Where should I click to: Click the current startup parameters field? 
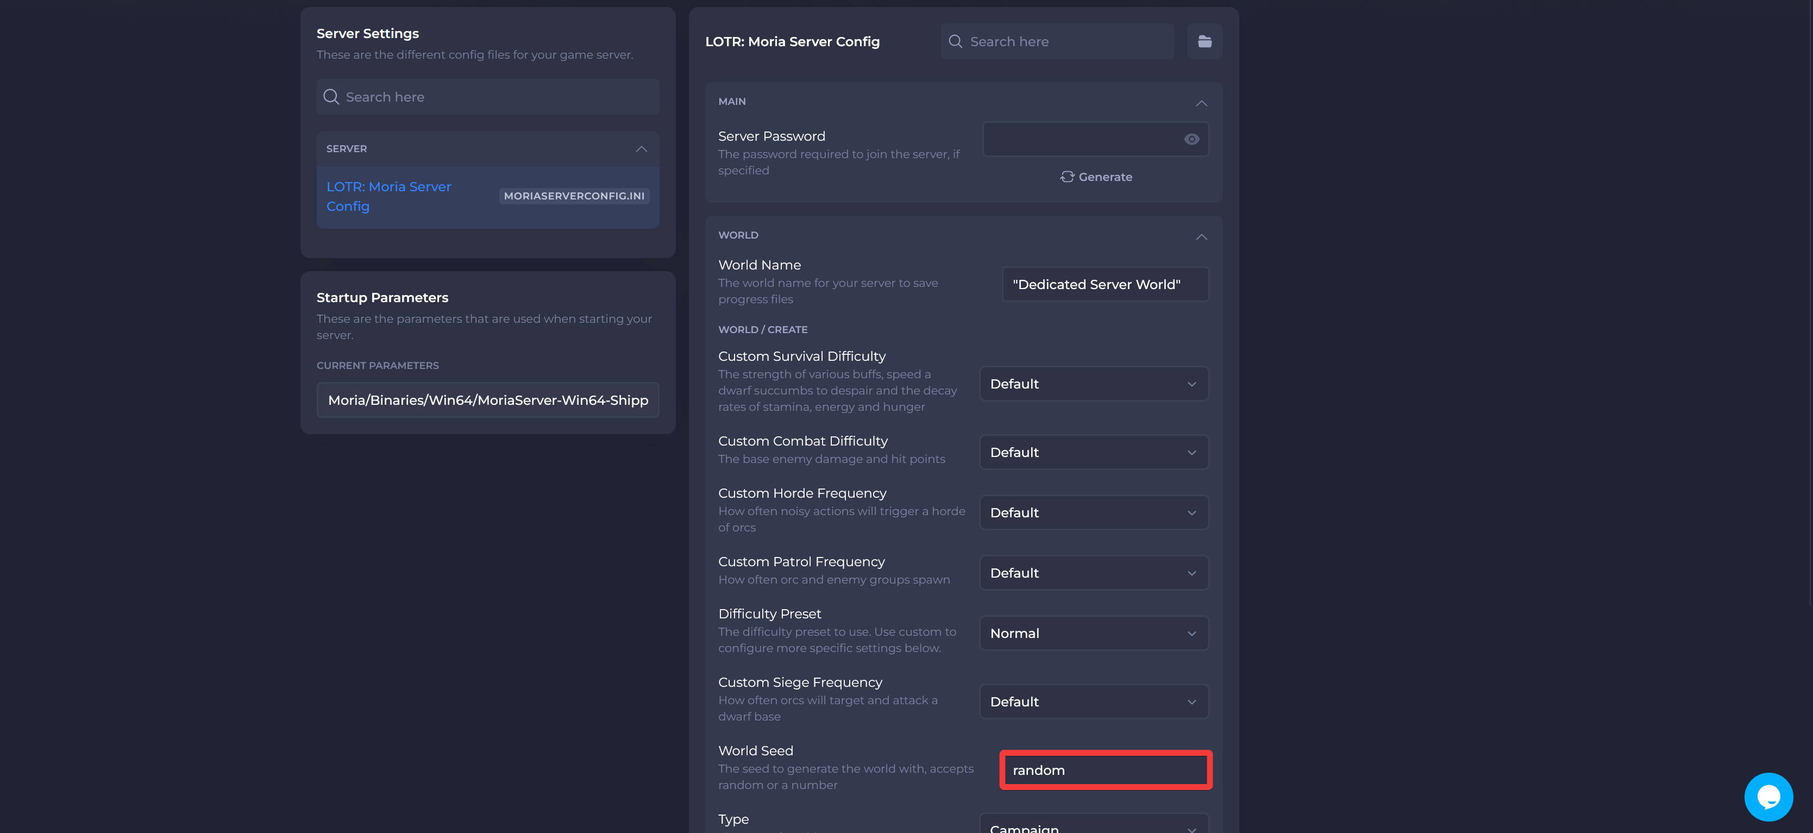[x=487, y=400]
